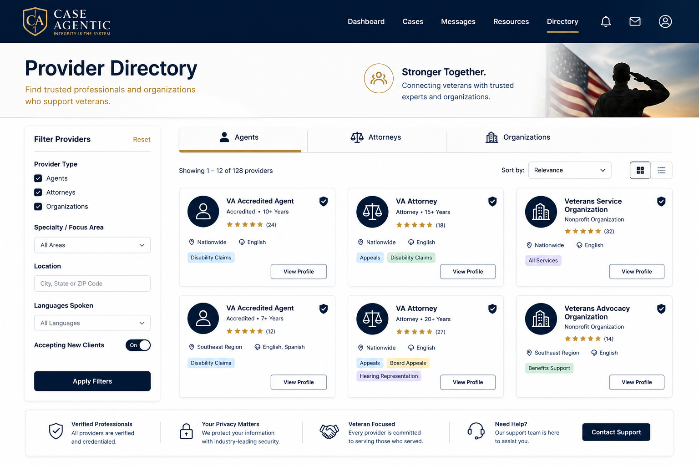Image resolution: width=699 pixels, height=466 pixels.
Task: Open Cases in top navigation
Action: pyautogui.click(x=413, y=21)
